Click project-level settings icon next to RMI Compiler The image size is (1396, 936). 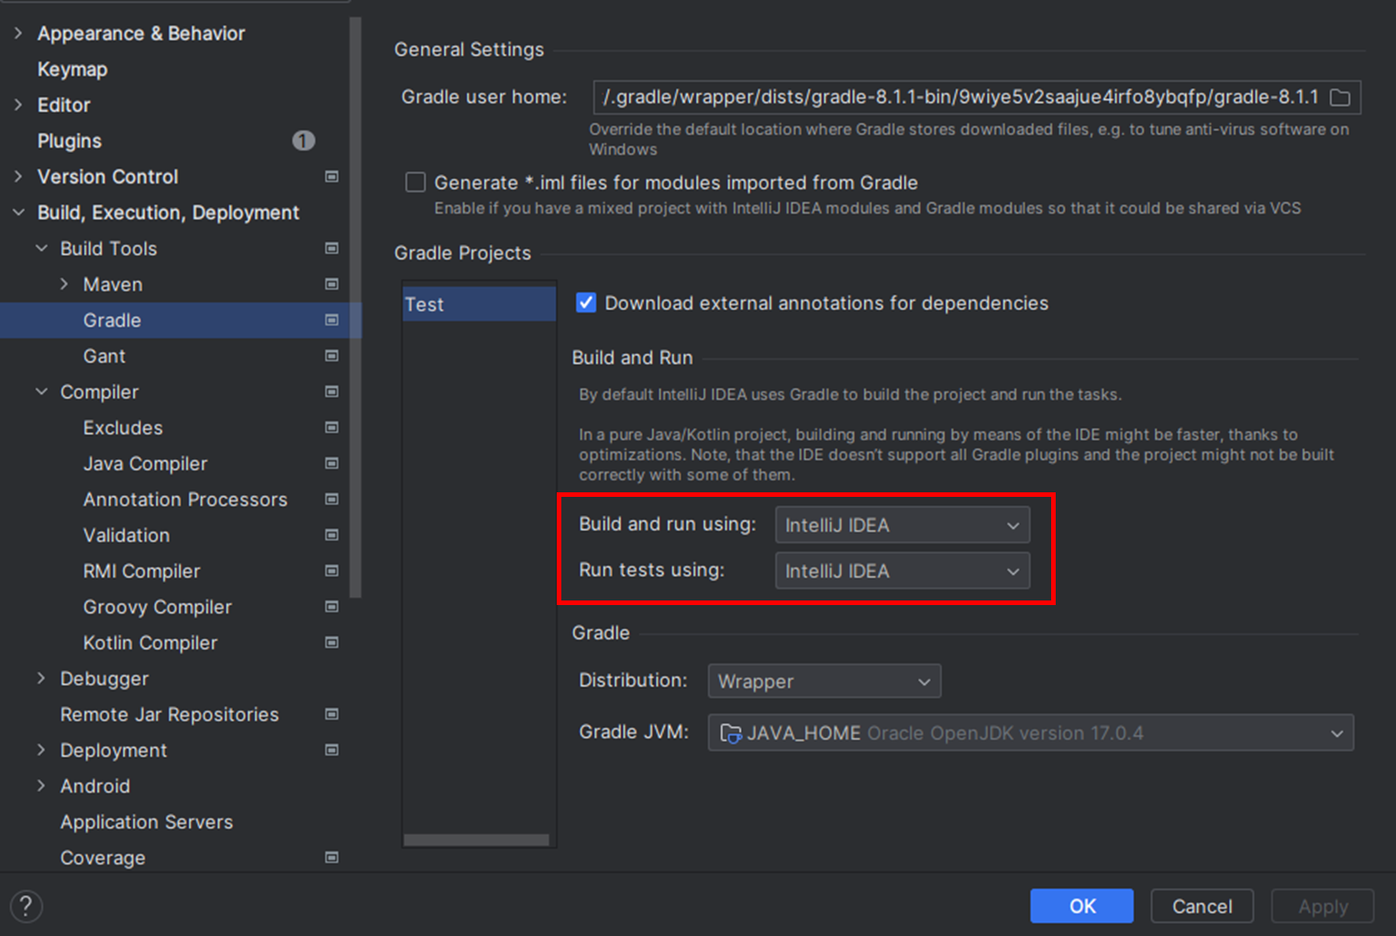pyautogui.click(x=332, y=570)
